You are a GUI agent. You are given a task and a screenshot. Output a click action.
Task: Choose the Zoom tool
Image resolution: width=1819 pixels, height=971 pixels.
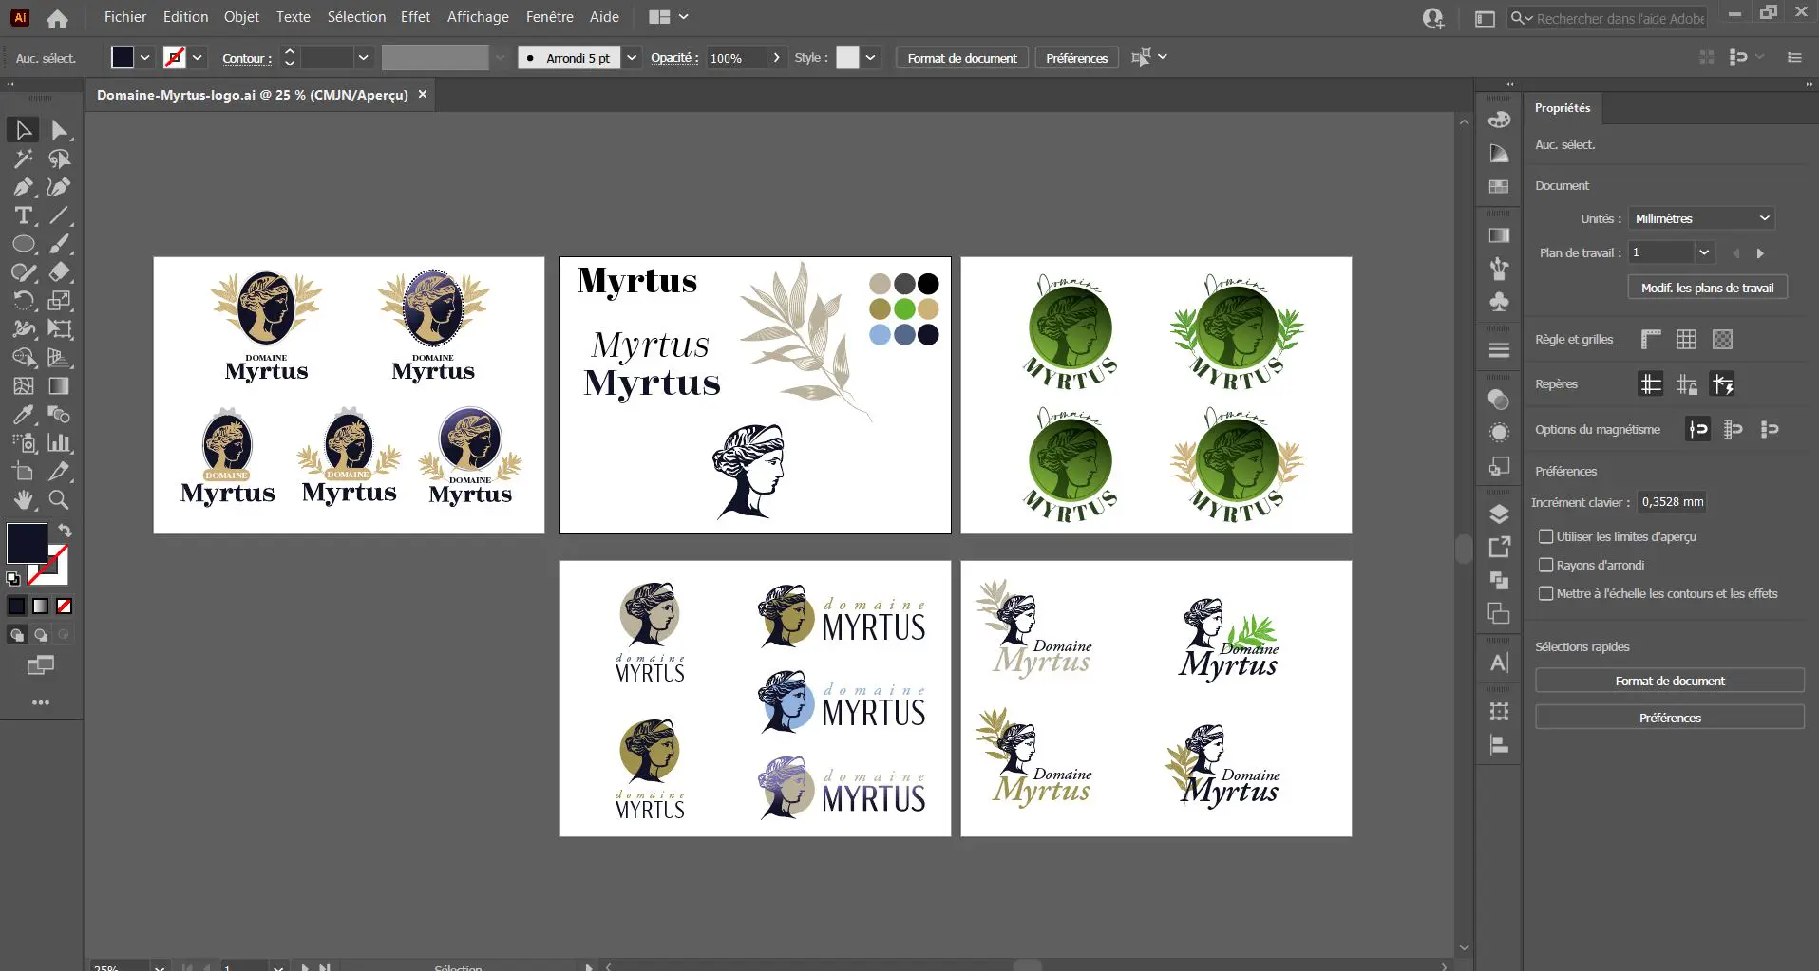59,500
